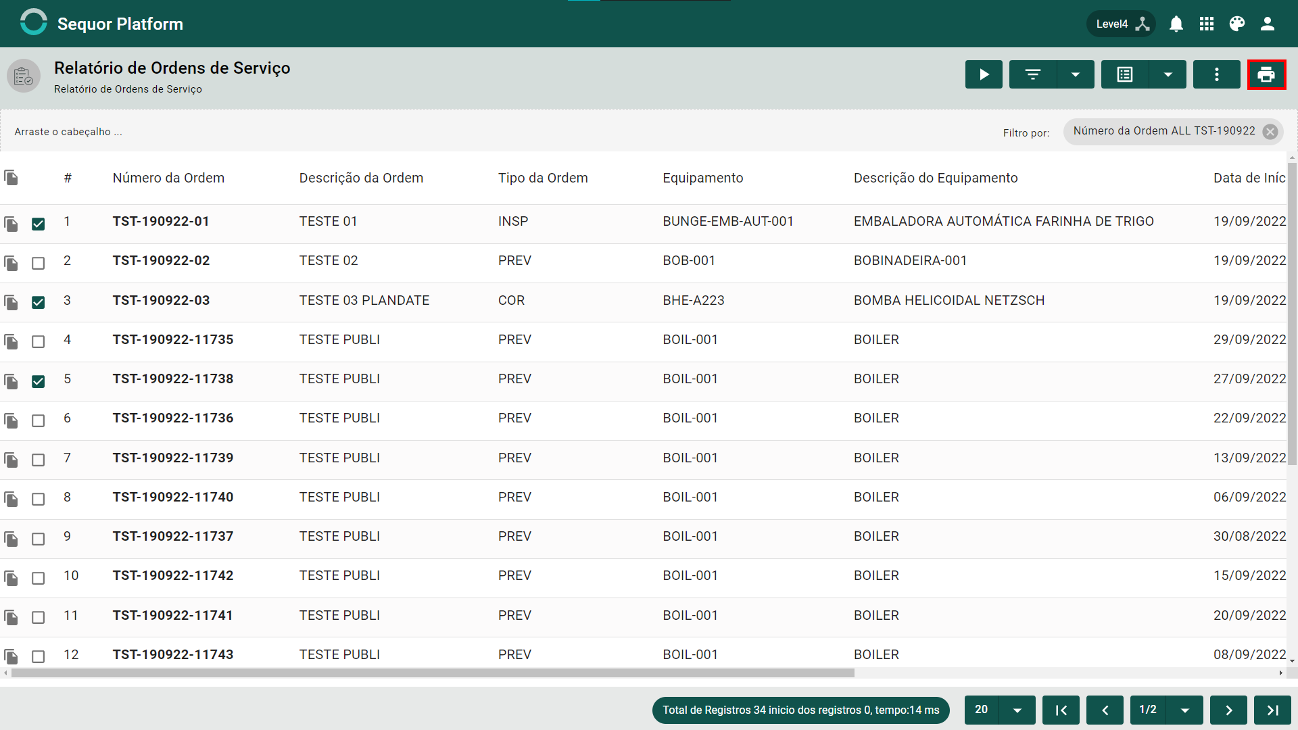The width and height of the screenshot is (1298, 730).
Task: Check the checkbox for TST-190922-11735 row
Action: 39,342
